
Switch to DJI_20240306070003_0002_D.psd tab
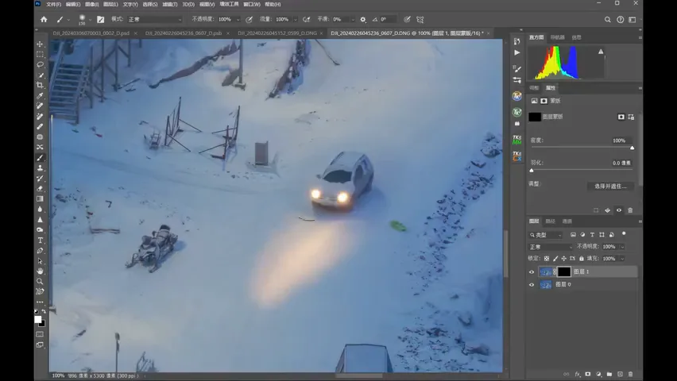tap(91, 33)
